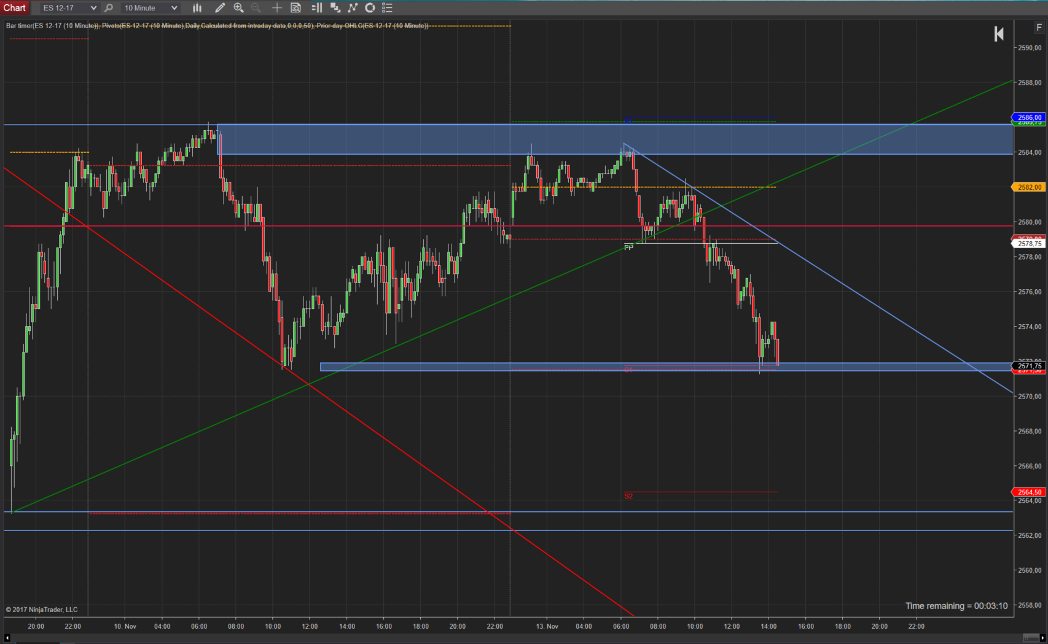Click the 2017 NinjaTrader, LLC copyright text
This screenshot has width=1048, height=644.
pyautogui.click(x=42, y=610)
